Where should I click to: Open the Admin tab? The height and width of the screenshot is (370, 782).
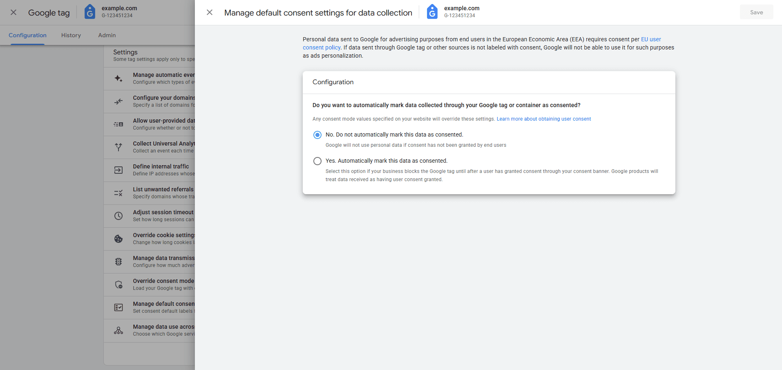pyautogui.click(x=106, y=35)
